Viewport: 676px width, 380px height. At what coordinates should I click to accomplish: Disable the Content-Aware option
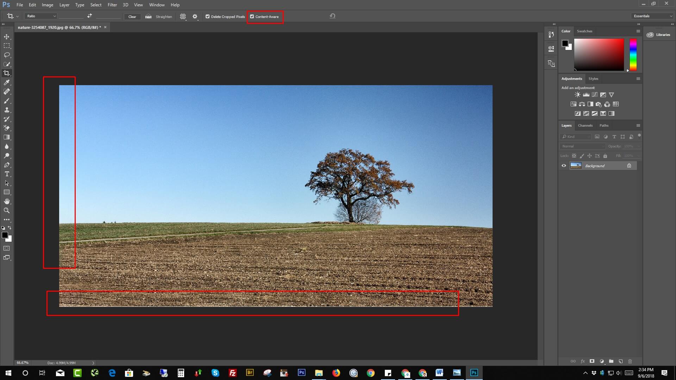[252, 16]
